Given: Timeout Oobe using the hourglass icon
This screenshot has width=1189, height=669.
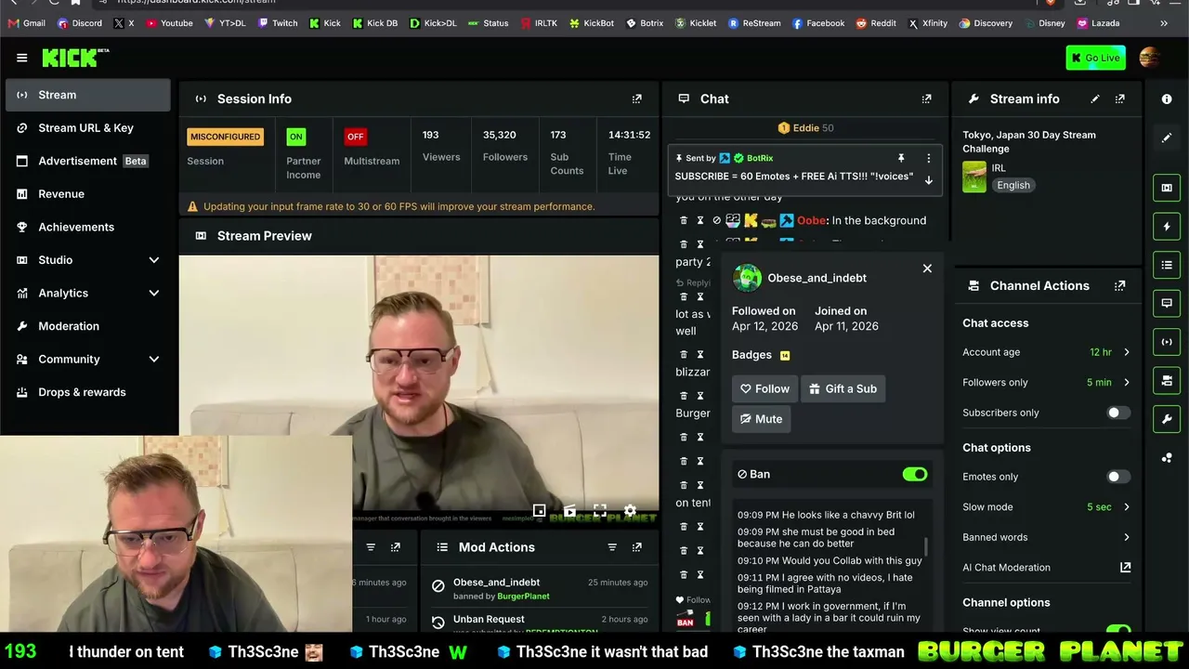Looking at the screenshot, I should (x=700, y=220).
